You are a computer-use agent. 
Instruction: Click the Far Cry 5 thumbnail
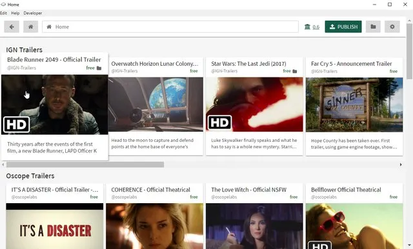354,105
